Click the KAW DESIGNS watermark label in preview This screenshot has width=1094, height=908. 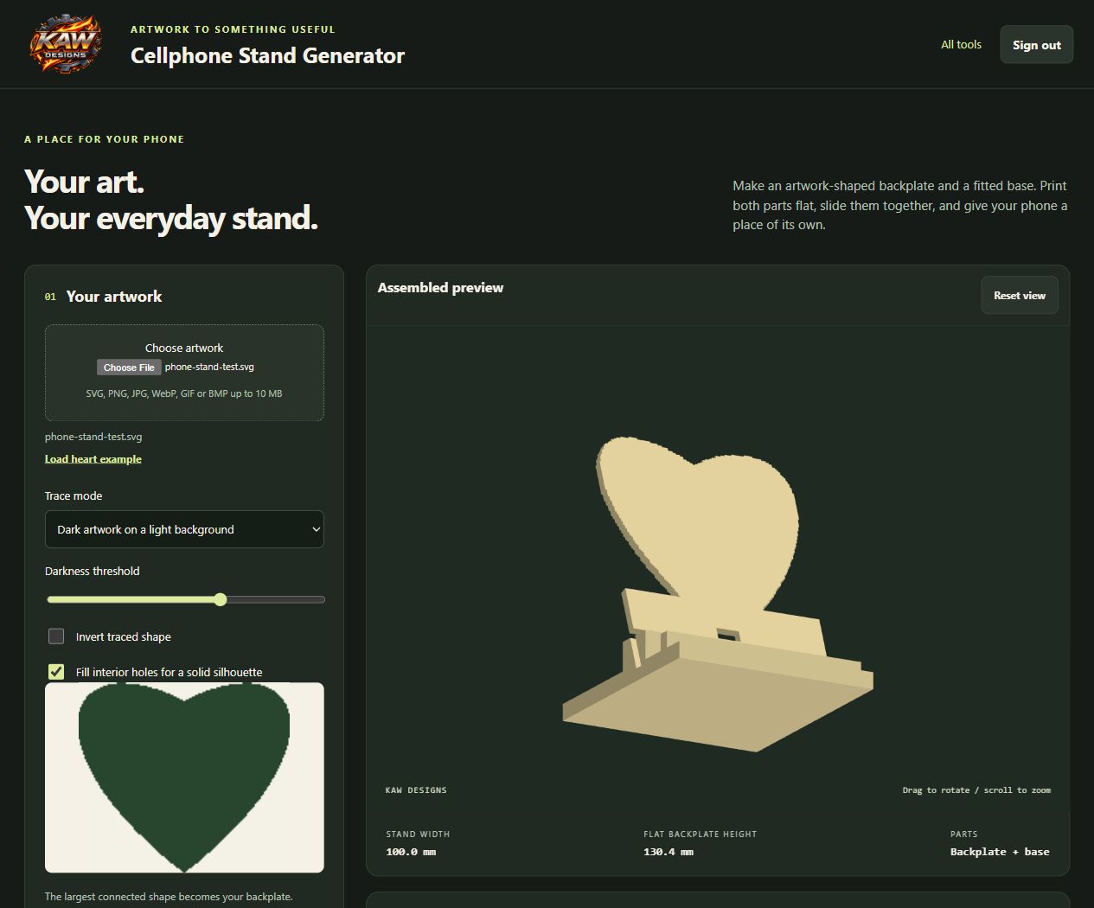[416, 790]
